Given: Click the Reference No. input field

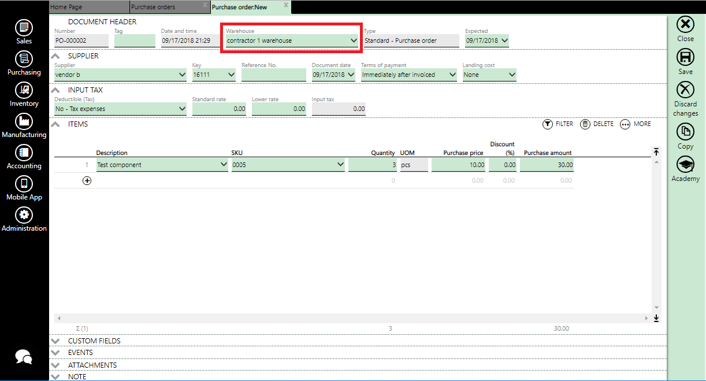Looking at the screenshot, I should pos(273,75).
